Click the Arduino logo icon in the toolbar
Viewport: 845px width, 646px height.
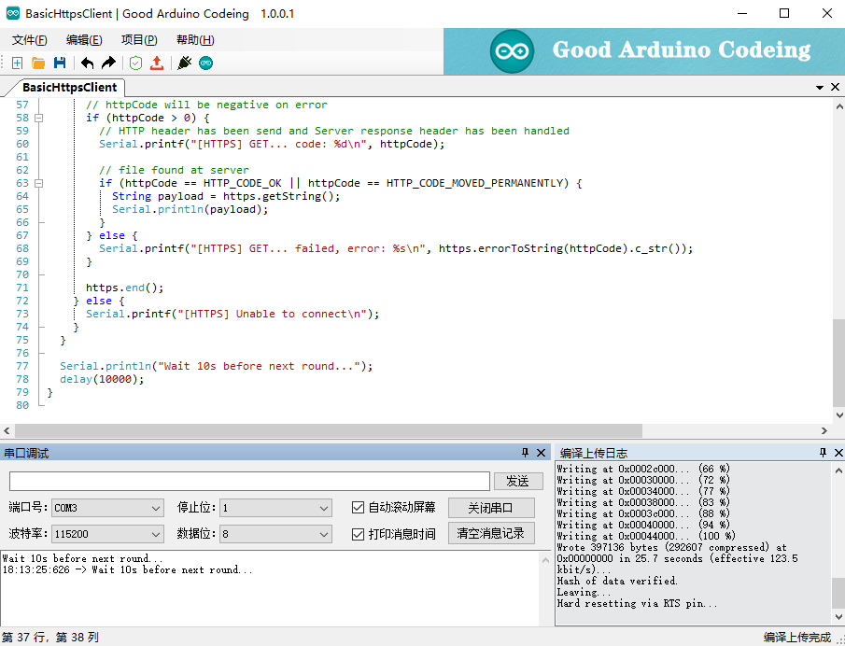[206, 63]
